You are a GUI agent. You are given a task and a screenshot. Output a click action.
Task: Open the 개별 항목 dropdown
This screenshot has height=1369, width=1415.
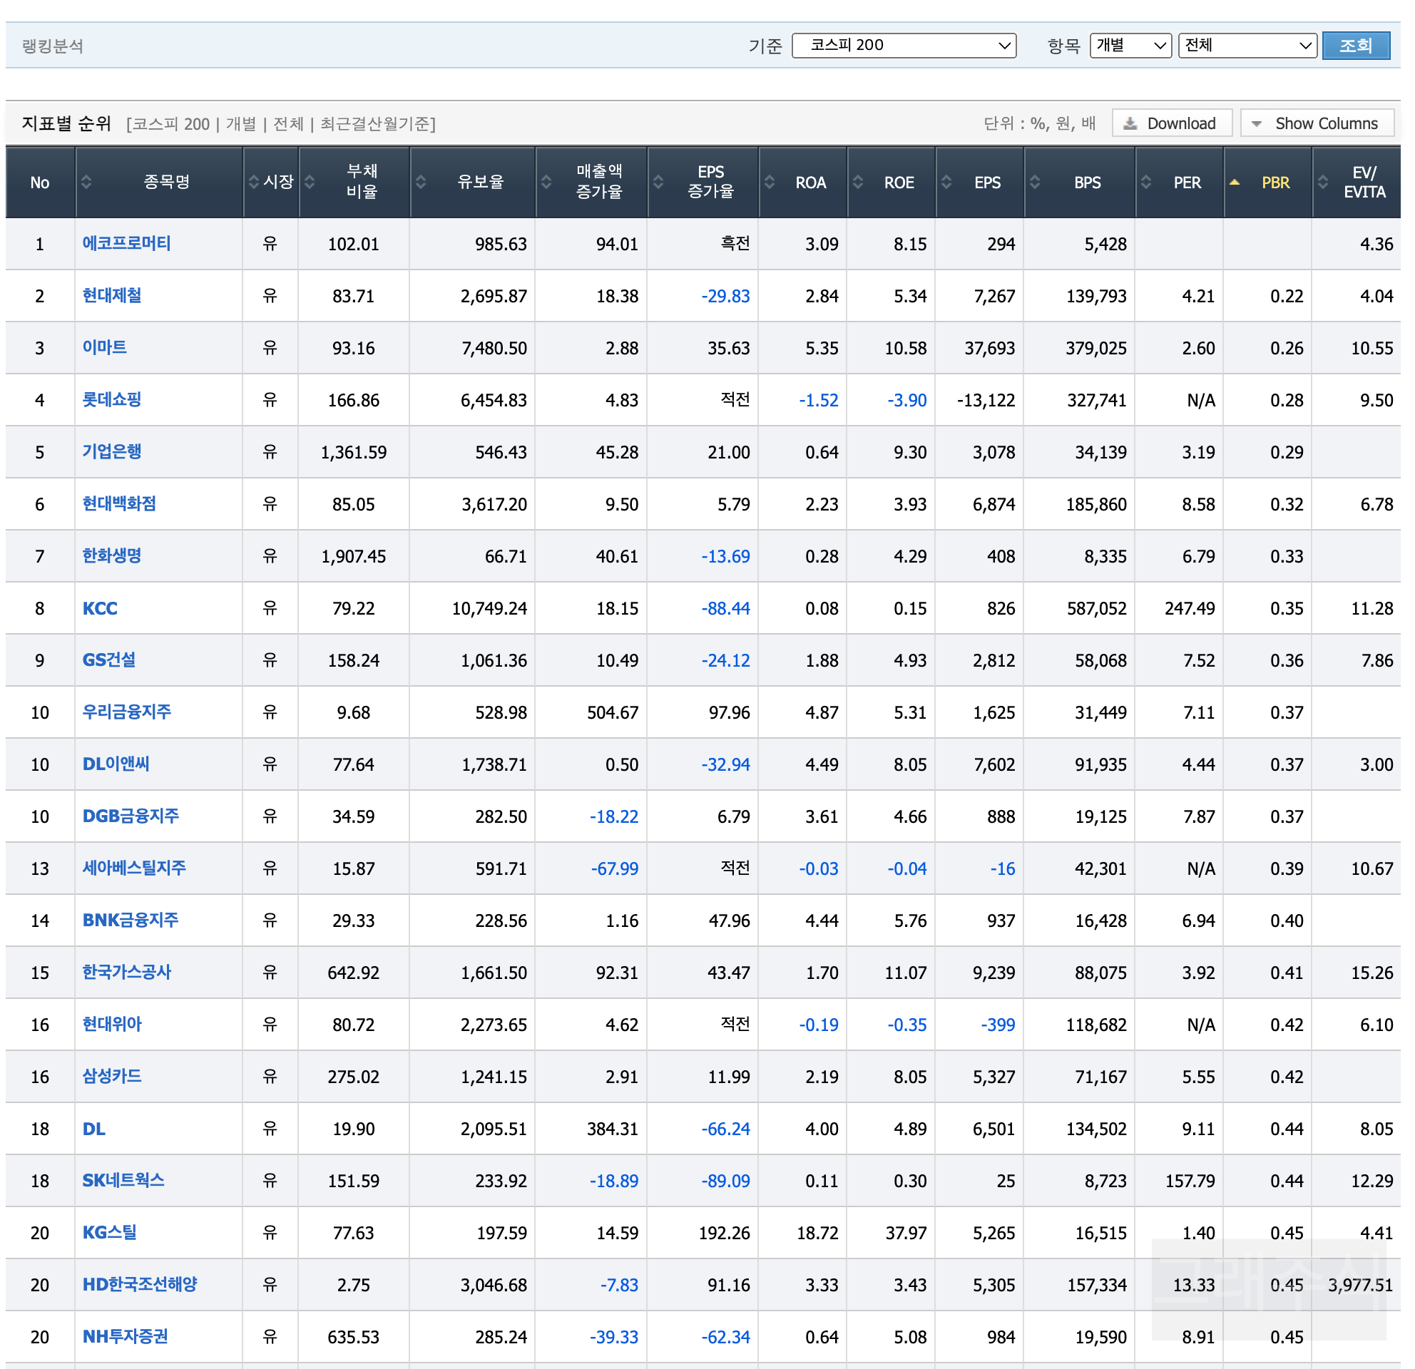pos(1130,46)
